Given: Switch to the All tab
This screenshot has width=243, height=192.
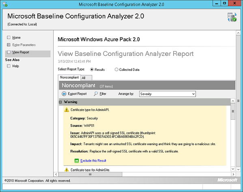Looking at the screenshot, I should click(x=86, y=78).
